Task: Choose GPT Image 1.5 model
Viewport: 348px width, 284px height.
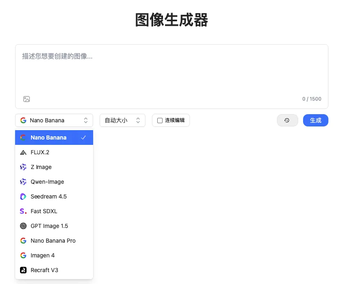Action: 54,226
